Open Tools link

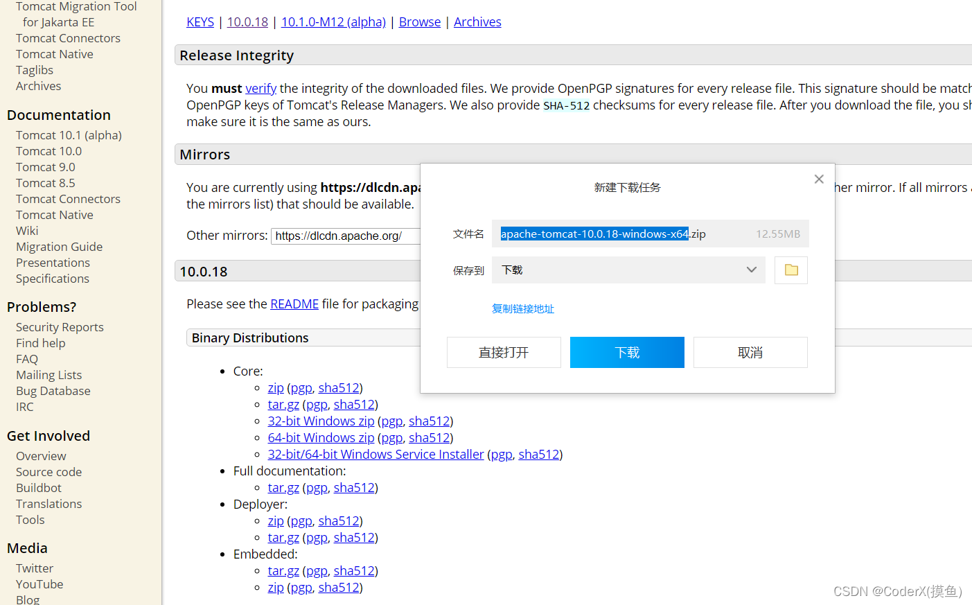click(30, 520)
